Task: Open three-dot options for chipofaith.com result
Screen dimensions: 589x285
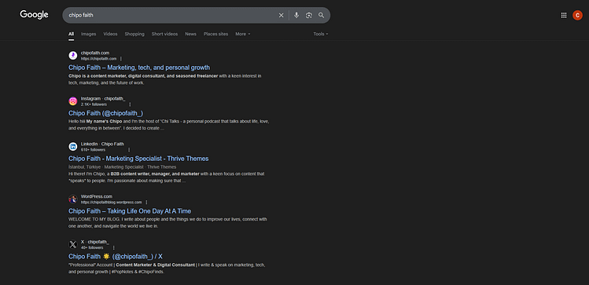Action: pos(121,59)
